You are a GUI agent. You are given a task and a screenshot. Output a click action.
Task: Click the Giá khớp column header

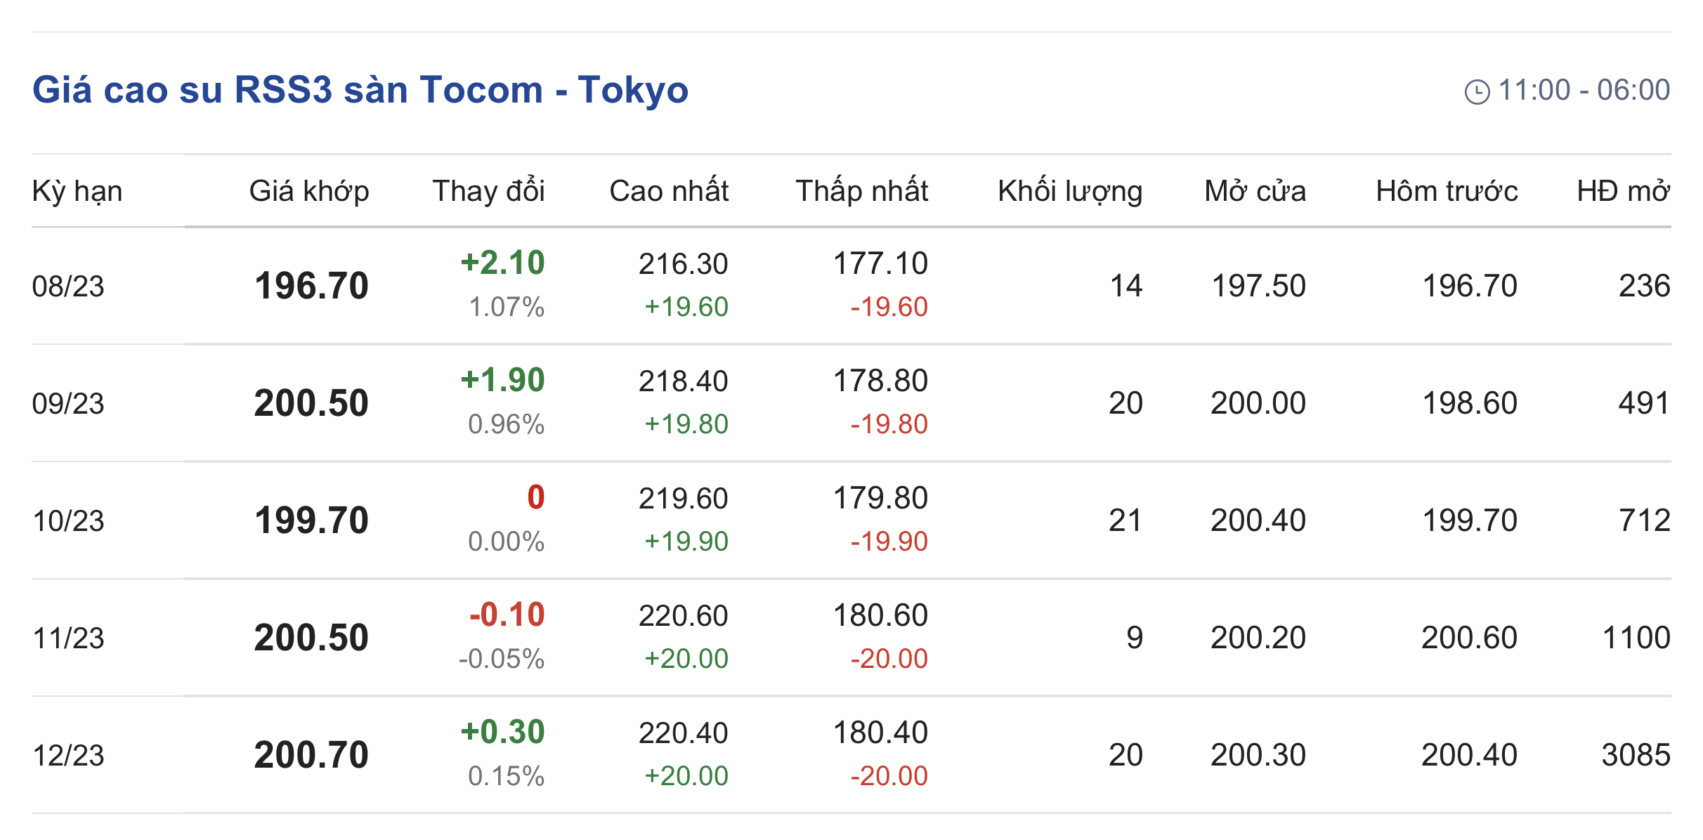coord(309,191)
